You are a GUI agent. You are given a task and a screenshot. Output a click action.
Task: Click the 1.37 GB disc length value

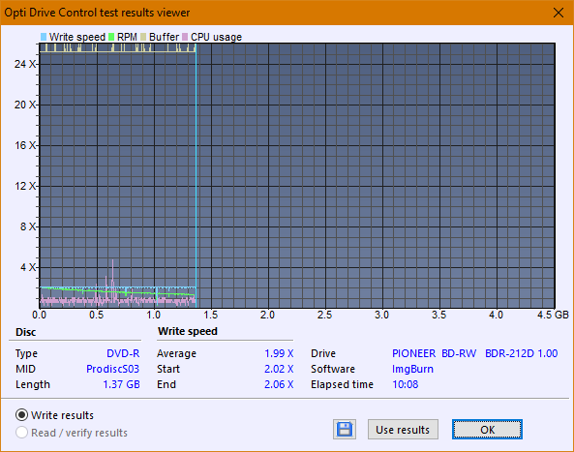tap(121, 384)
